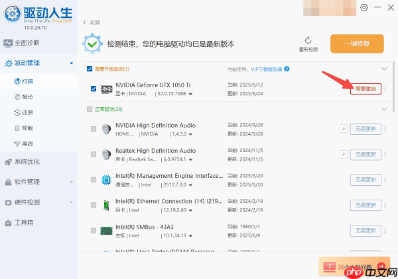
Task: Click the green check status gear icon
Action: tap(92, 44)
